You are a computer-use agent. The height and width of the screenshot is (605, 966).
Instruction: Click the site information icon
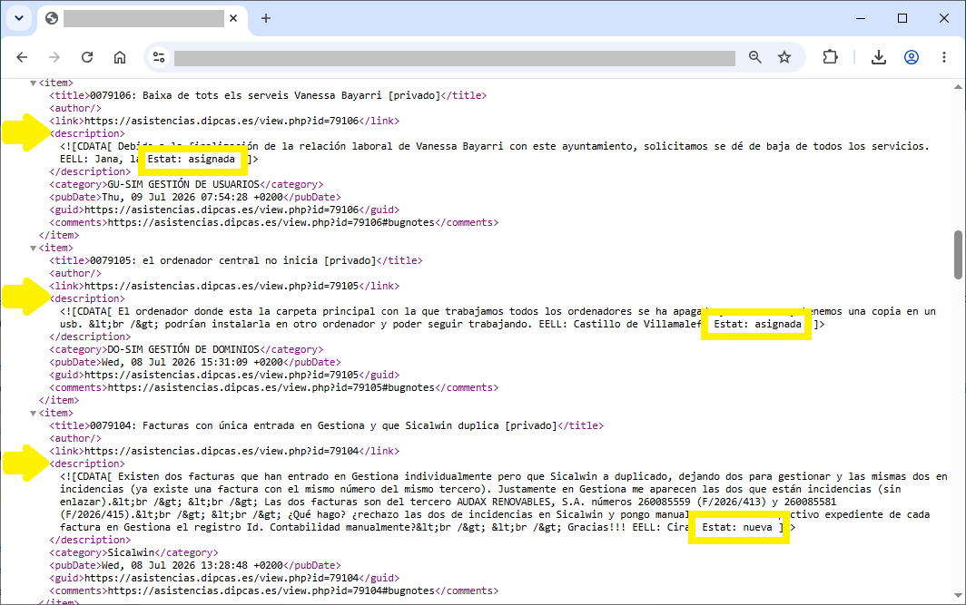[x=158, y=57]
